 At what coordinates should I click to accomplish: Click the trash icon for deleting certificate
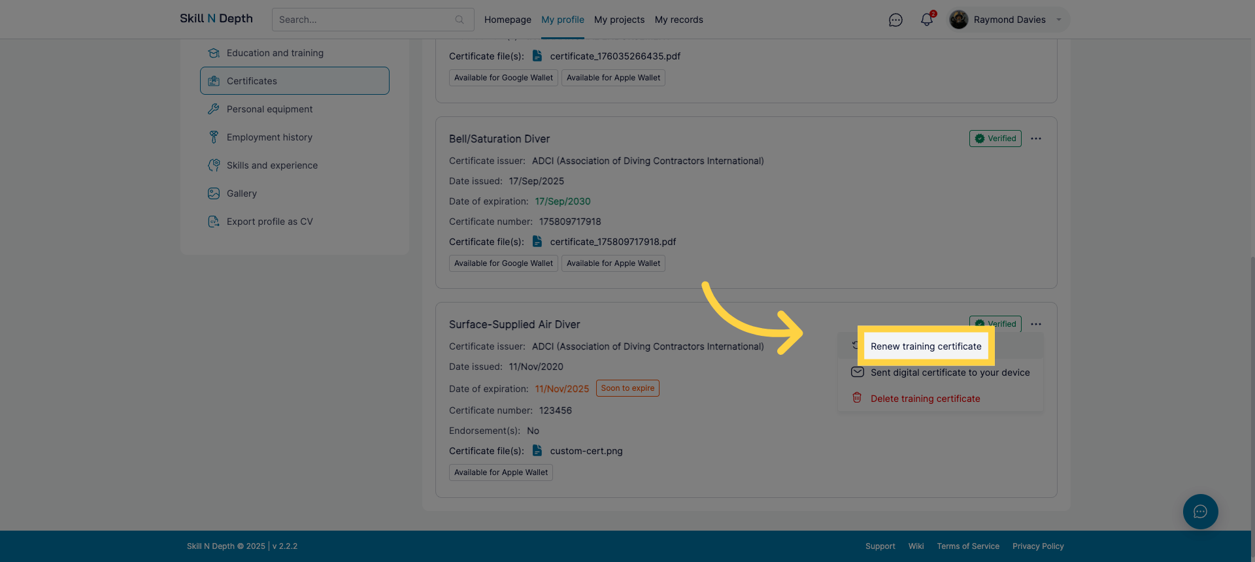pyautogui.click(x=857, y=398)
